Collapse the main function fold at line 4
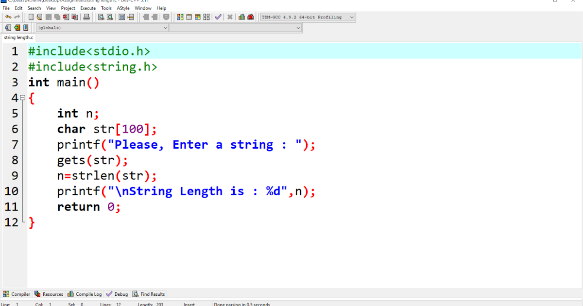This screenshot has width=583, height=306. [x=22, y=98]
